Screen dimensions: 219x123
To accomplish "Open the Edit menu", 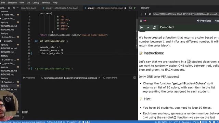I will [x=3, y=3].
